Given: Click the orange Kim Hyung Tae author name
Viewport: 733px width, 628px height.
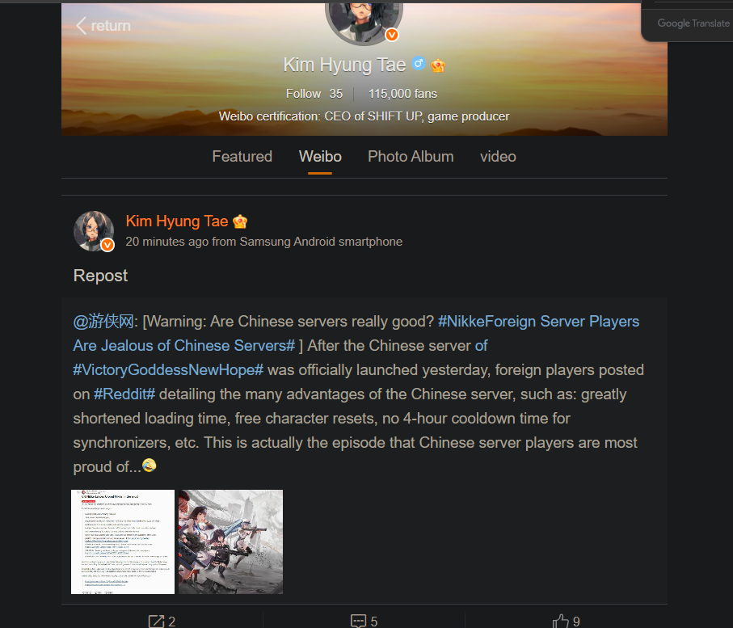Looking at the screenshot, I should (x=177, y=221).
